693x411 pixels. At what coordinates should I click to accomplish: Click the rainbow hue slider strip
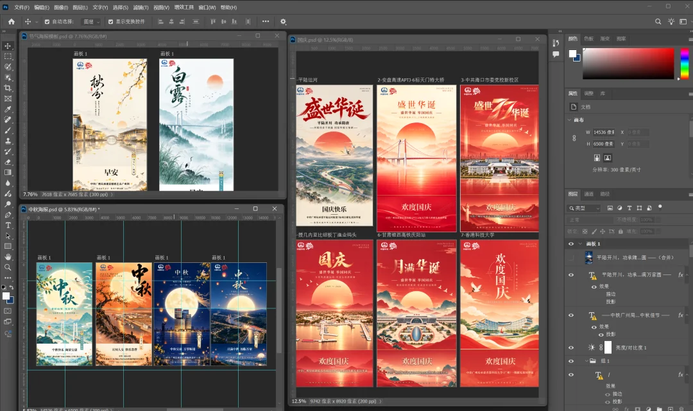coord(684,63)
